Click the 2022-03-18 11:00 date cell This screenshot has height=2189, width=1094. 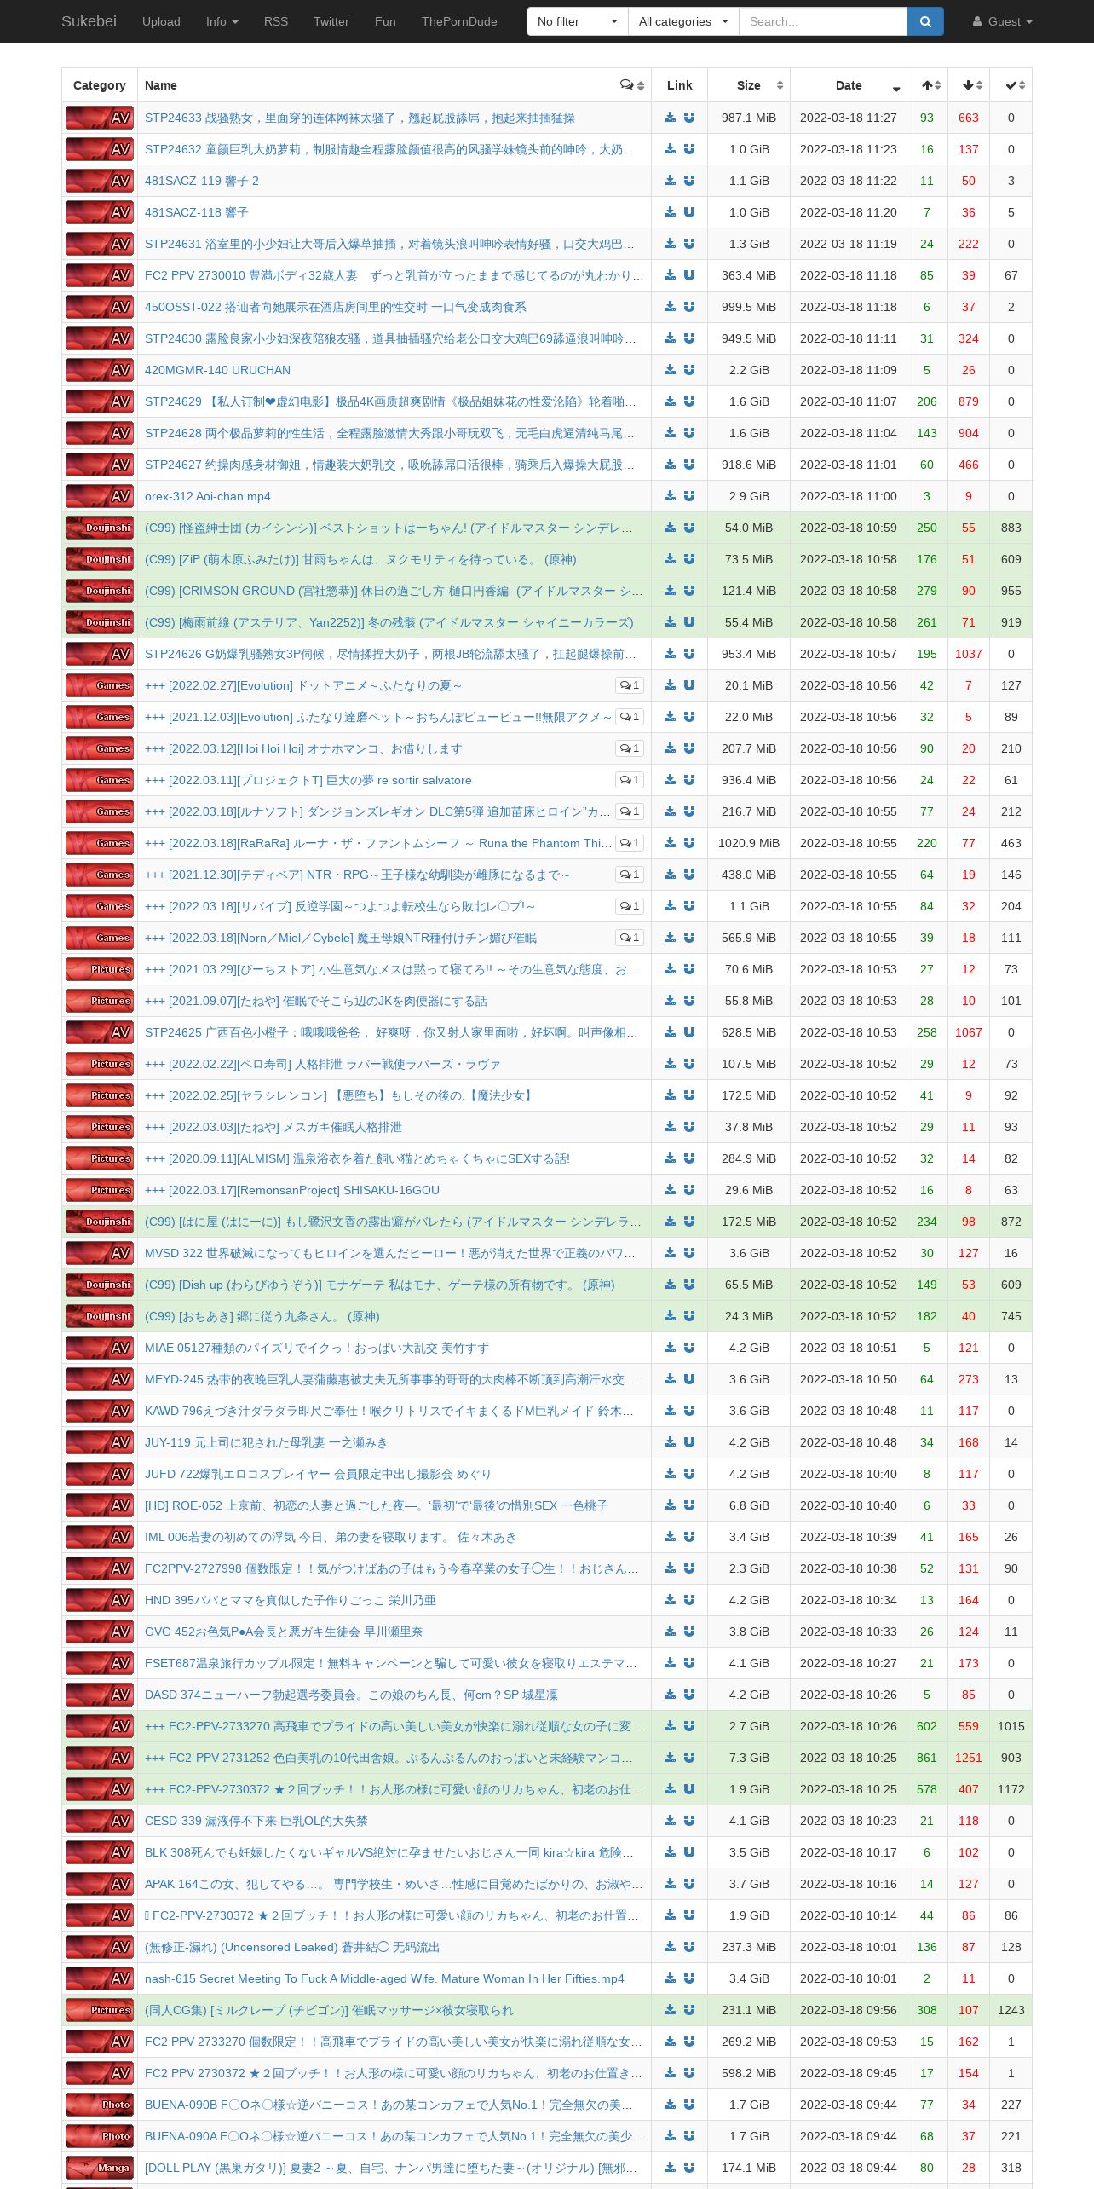[849, 496]
